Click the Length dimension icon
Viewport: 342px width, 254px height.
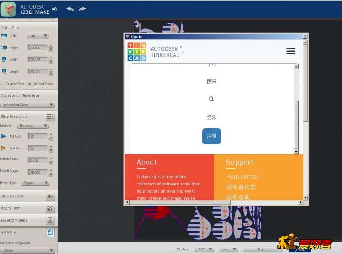(4, 71)
